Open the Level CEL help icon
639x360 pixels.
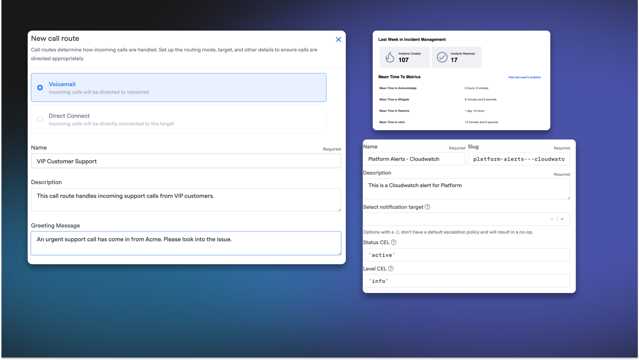[x=391, y=269]
